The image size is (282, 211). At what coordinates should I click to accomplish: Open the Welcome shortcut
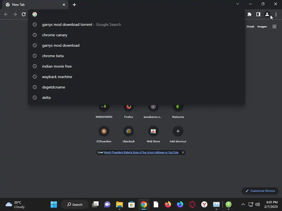pyautogui.click(x=178, y=111)
